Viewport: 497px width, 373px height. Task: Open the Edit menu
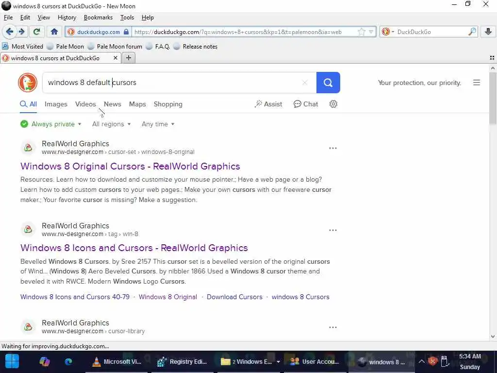[25, 17]
